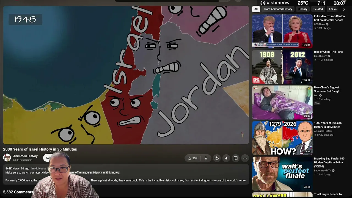Open the China scammer video thumbnail
This screenshot has width=352, height=198.
(x=282, y=102)
